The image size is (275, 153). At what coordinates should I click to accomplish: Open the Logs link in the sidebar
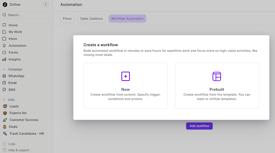(x=12, y=144)
